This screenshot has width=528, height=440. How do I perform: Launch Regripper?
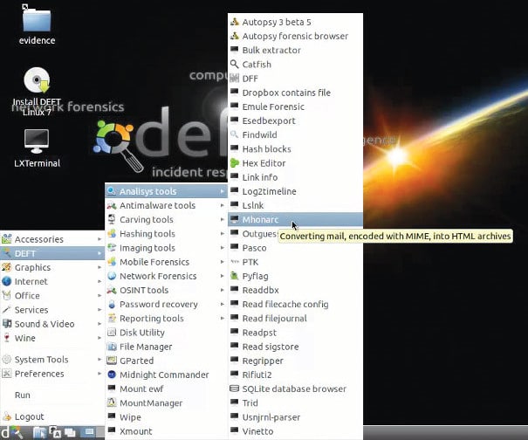coord(296,361)
